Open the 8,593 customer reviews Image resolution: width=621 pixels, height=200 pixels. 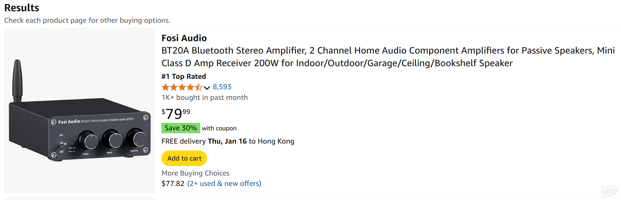(x=222, y=87)
